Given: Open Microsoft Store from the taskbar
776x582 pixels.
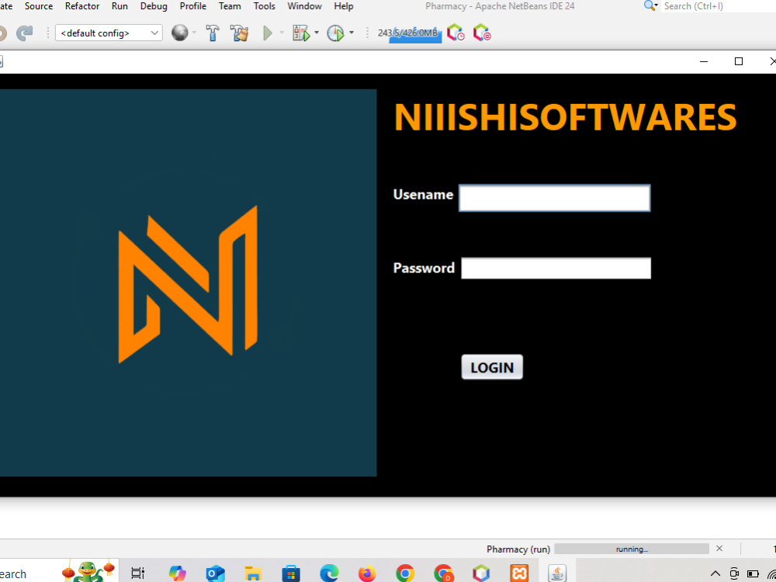Looking at the screenshot, I should click(291, 573).
